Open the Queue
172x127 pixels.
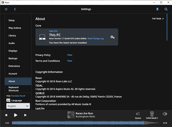click(138, 116)
